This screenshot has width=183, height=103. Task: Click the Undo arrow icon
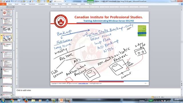click(x=12, y=1)
